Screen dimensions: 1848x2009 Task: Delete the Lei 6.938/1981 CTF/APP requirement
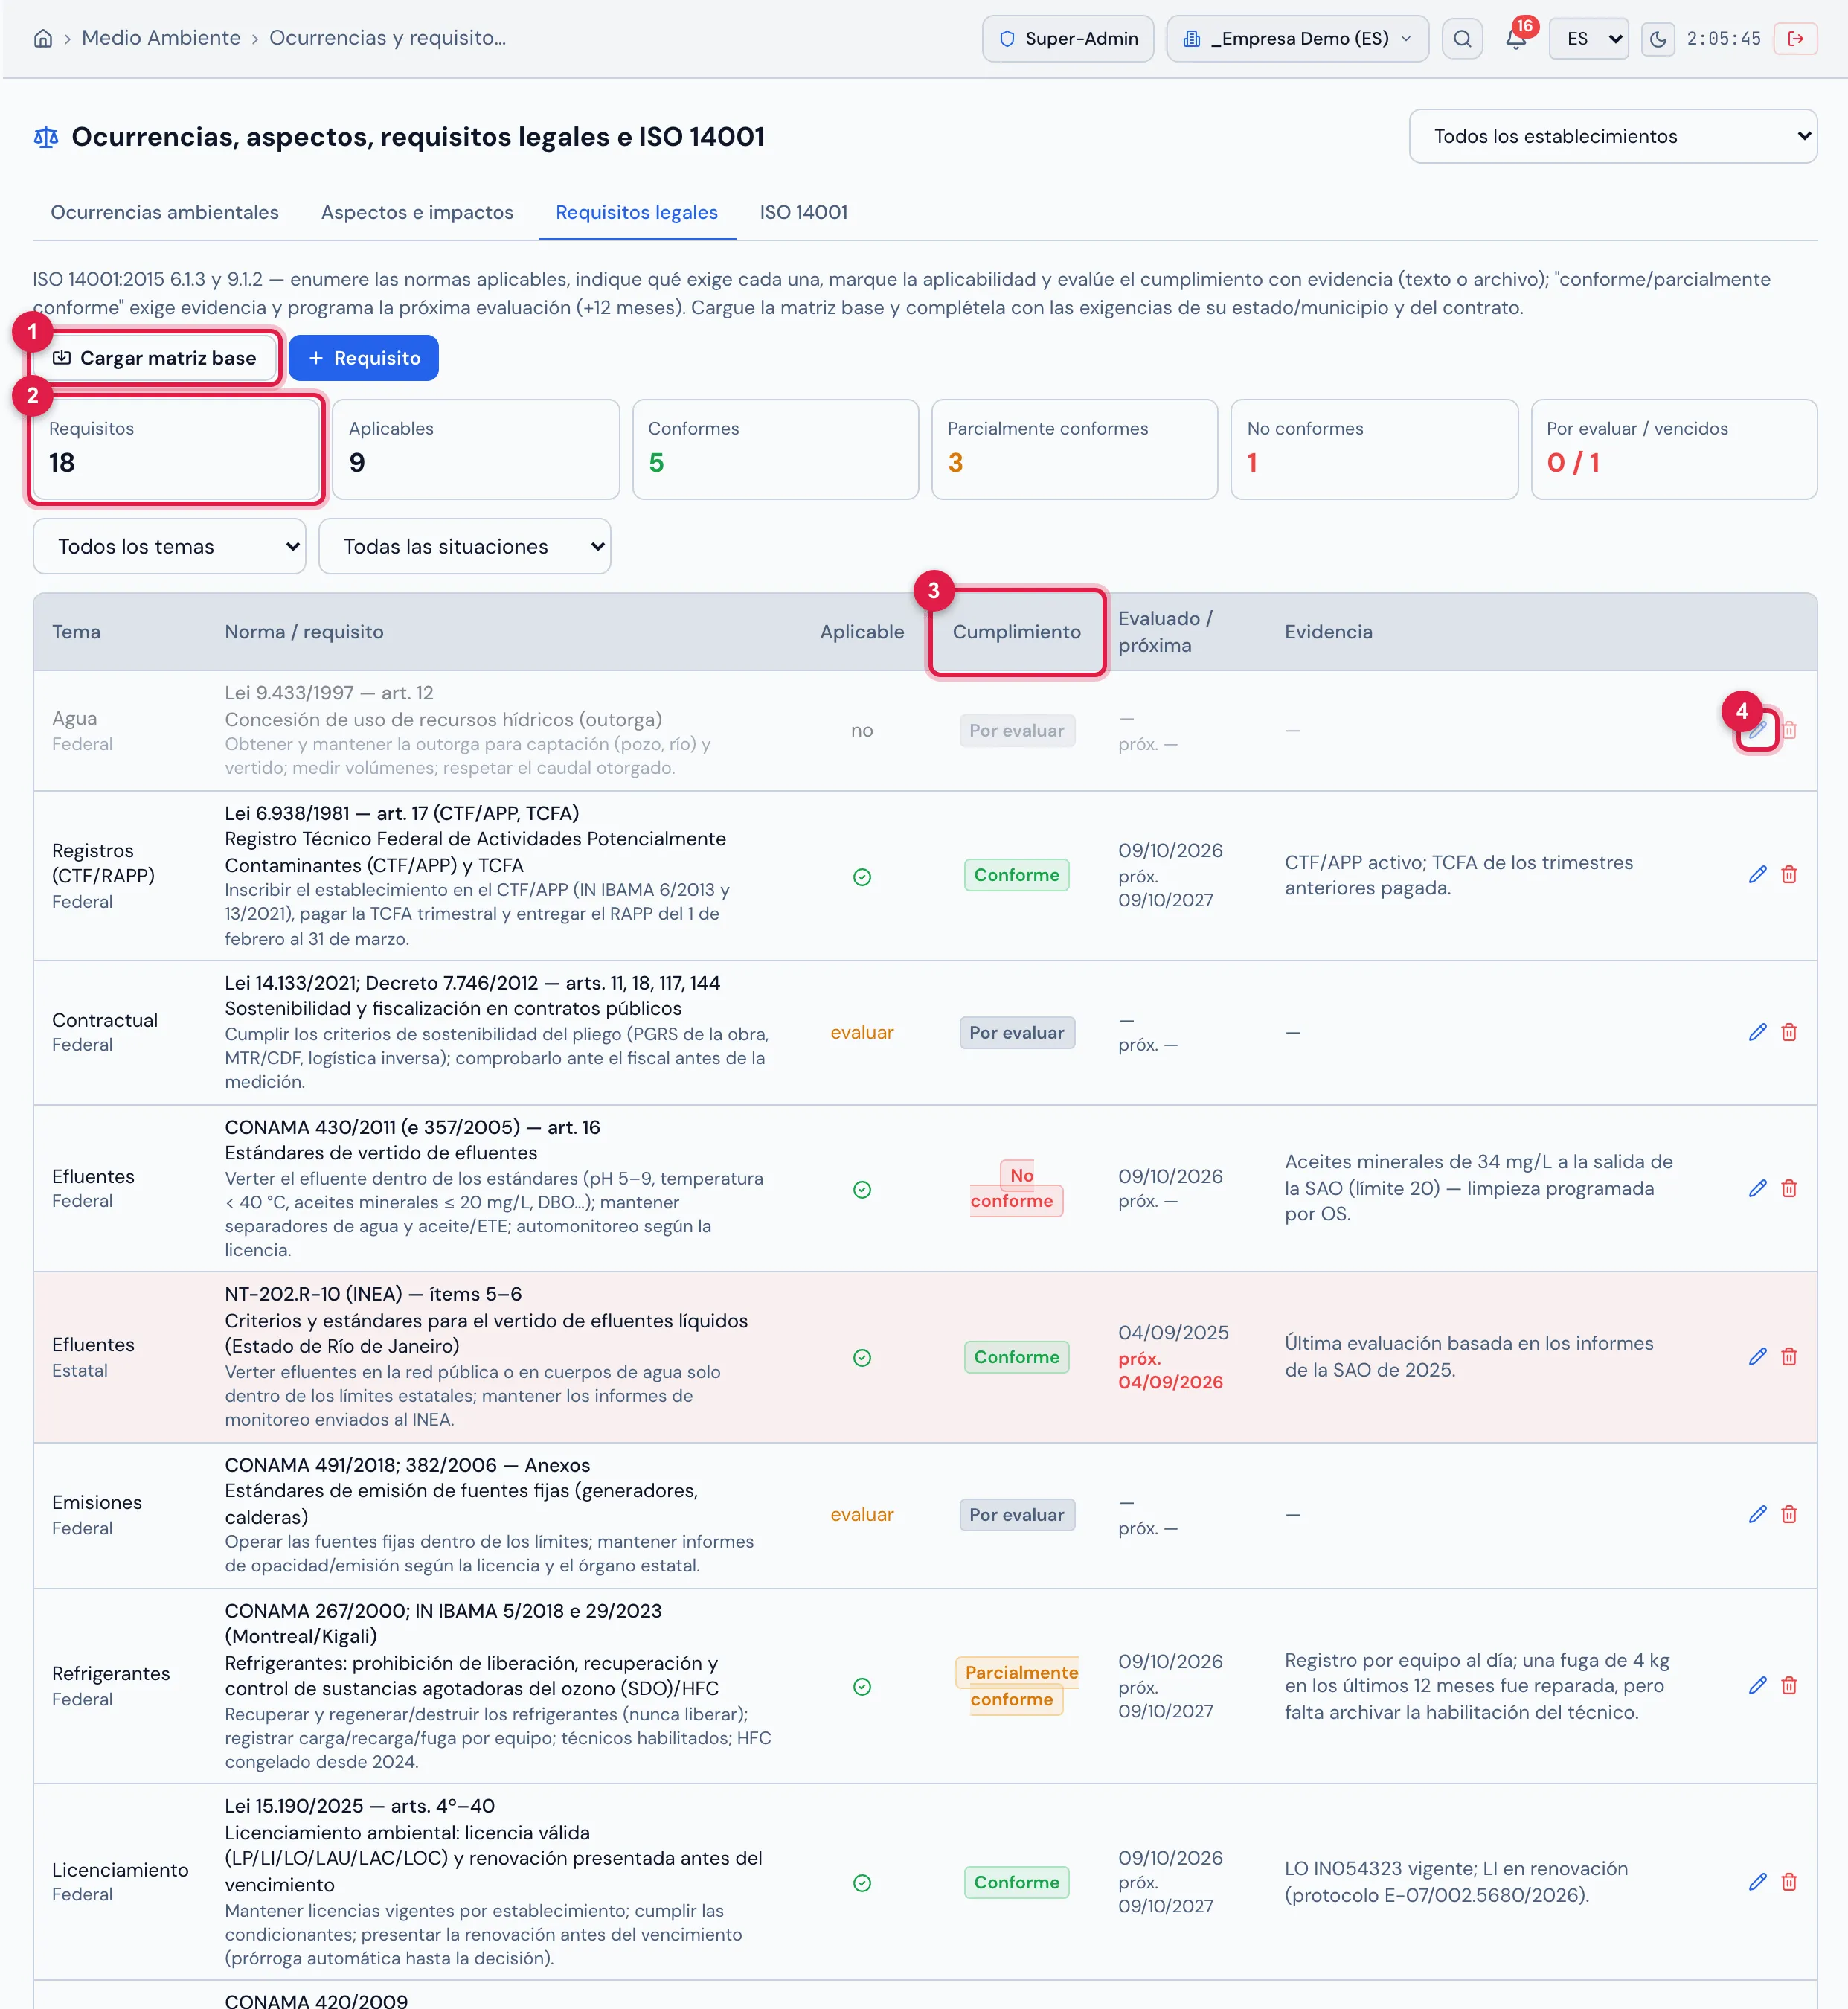pyautogui.click(x=1789, y=875)
